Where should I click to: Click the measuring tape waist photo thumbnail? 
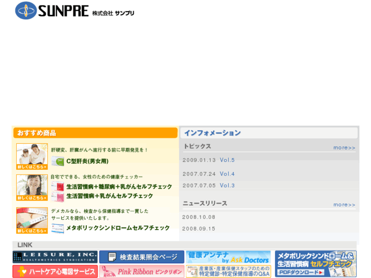pyautogui.click(x=32, y=220)
